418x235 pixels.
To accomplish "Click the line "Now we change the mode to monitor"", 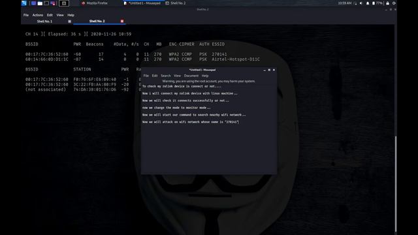I will [176, 108].
